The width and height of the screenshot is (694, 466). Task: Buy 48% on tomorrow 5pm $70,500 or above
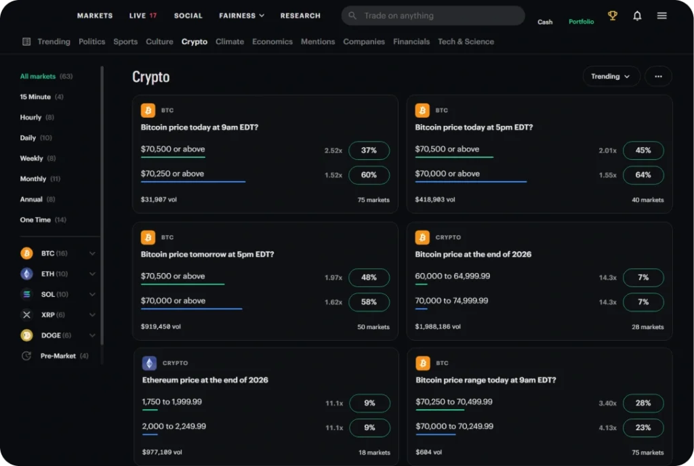(x=369, y=277)
